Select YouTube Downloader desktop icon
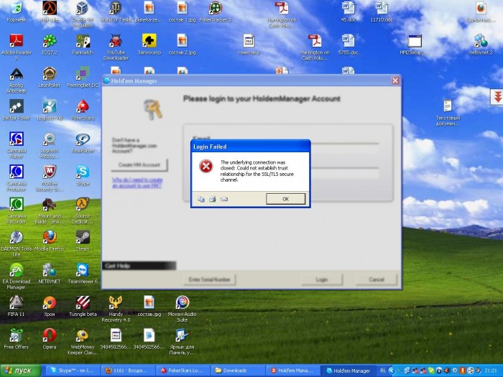 click(116, 47)
